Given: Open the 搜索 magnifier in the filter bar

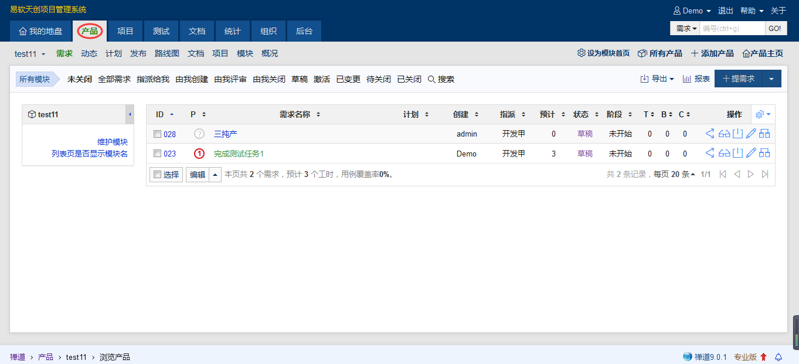Looking at the screenshot, I should point(441,79).
